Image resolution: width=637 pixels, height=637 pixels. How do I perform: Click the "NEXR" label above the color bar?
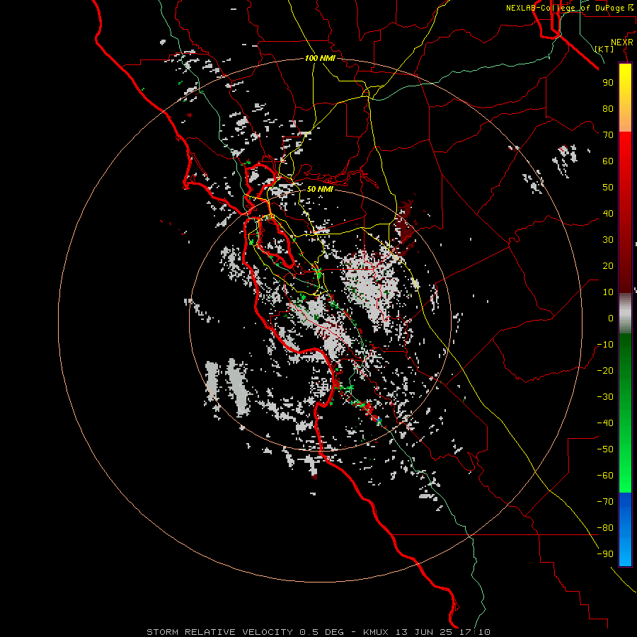point(622,42)
